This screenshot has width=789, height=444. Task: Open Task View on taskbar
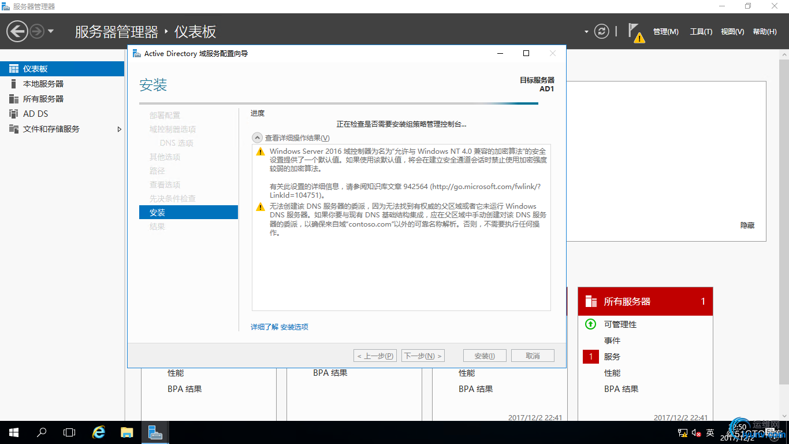[x=69, y=432]
